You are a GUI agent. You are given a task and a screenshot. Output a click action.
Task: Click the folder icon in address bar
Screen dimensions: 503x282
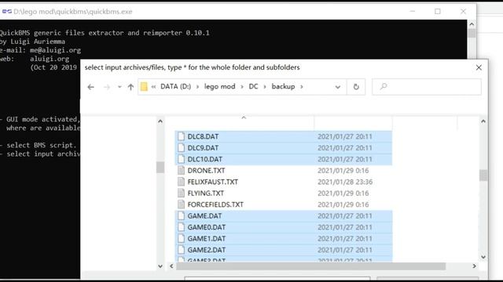click(144, 87)
